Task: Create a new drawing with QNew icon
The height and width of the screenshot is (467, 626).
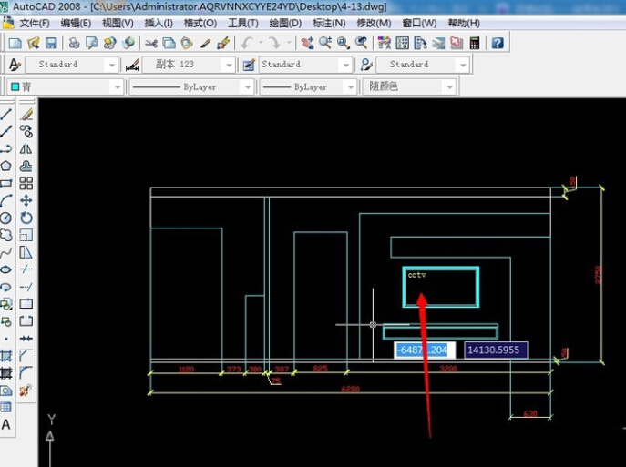Action: coord(15,43)
